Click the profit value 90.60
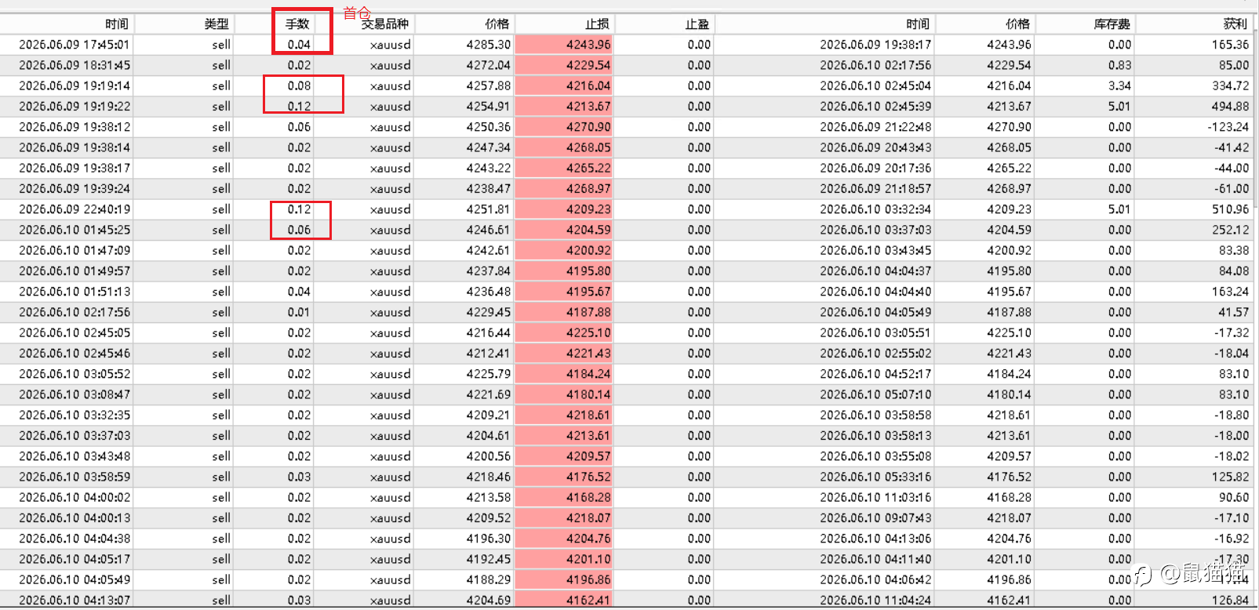 [1233, 497]
